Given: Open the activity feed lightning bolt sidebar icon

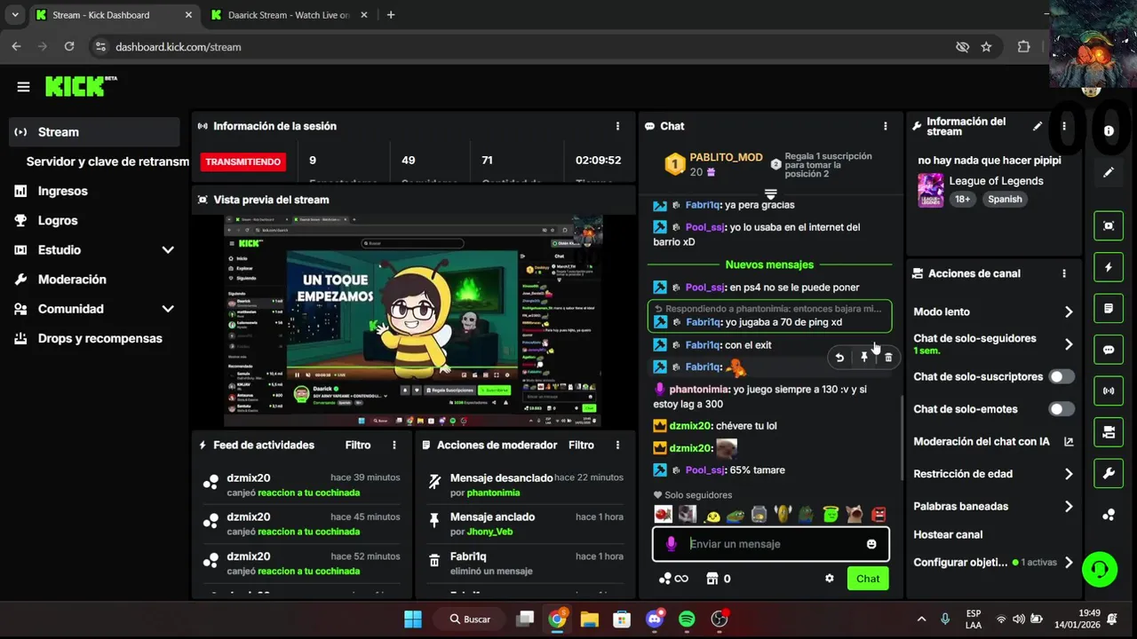Looking at the screenshot, I should tap(1109, 267).
